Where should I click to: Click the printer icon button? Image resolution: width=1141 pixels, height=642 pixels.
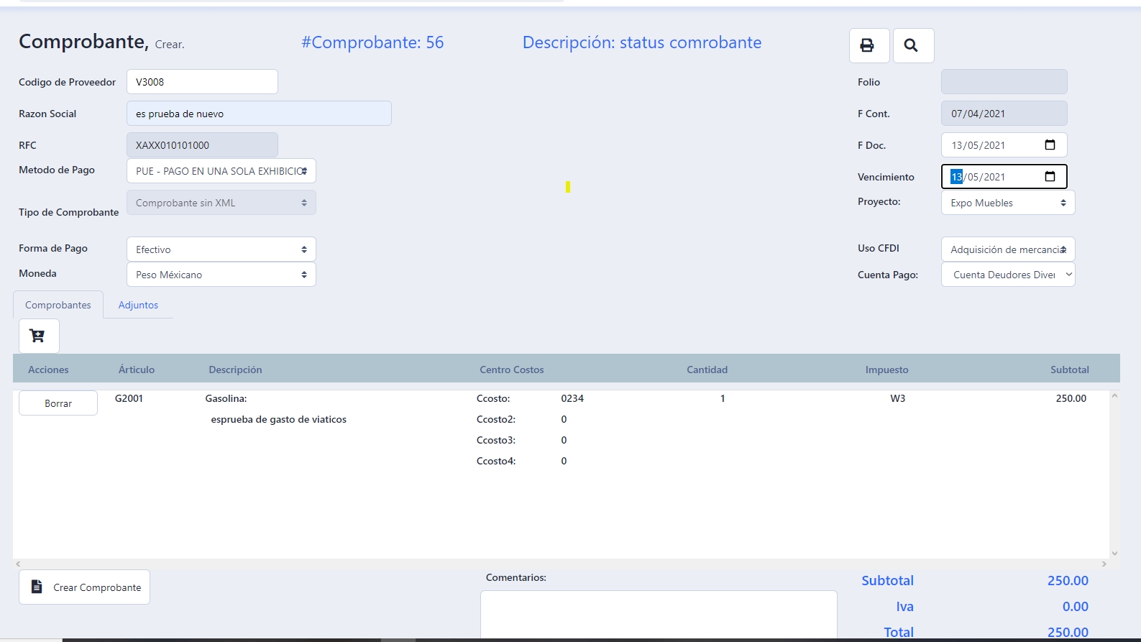pos(869,46)
